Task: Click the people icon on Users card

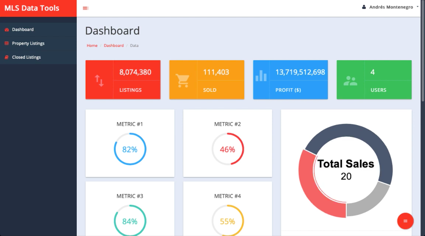Action: pyautogui.click(x=350, y=81)
